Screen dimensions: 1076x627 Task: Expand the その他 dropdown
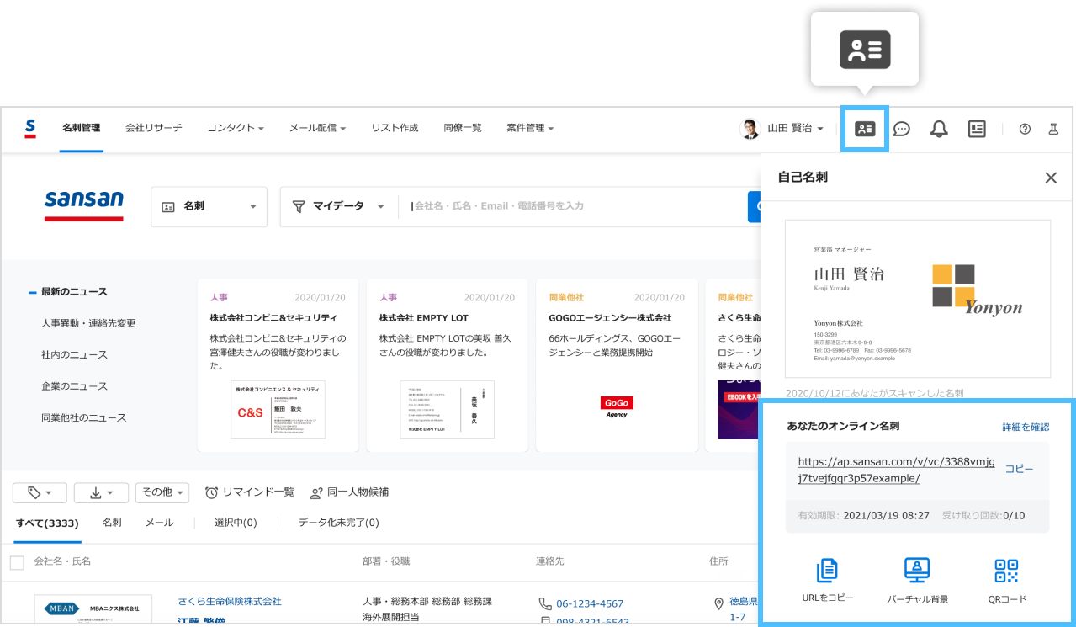click(x=162, y=492)
